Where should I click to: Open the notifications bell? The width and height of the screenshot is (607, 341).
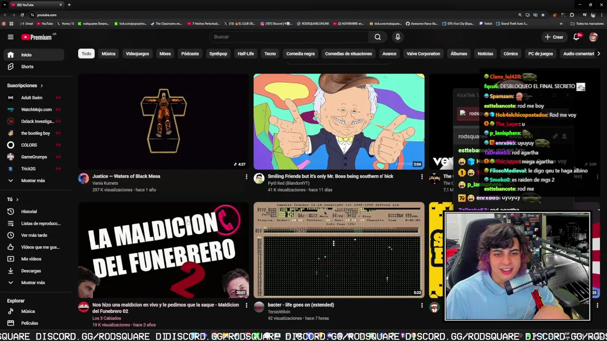pyautogui.click(x=577, y=37)
